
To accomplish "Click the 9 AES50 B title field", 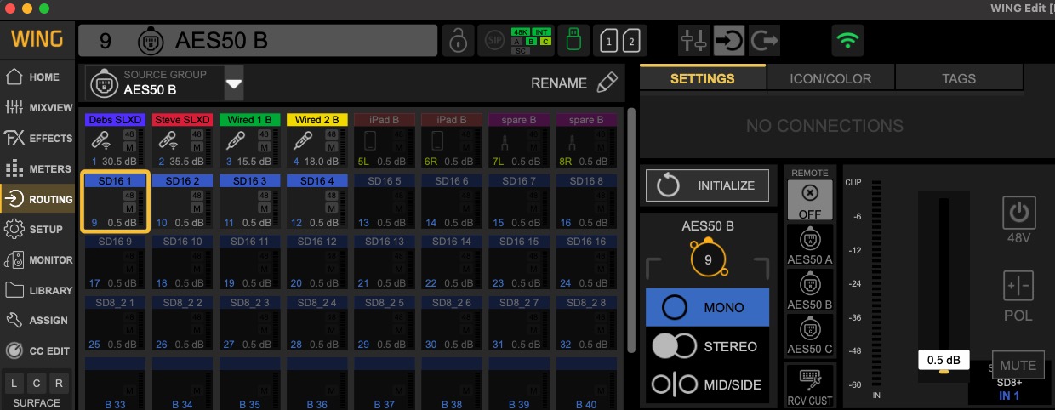I will [x=259, y=40].
